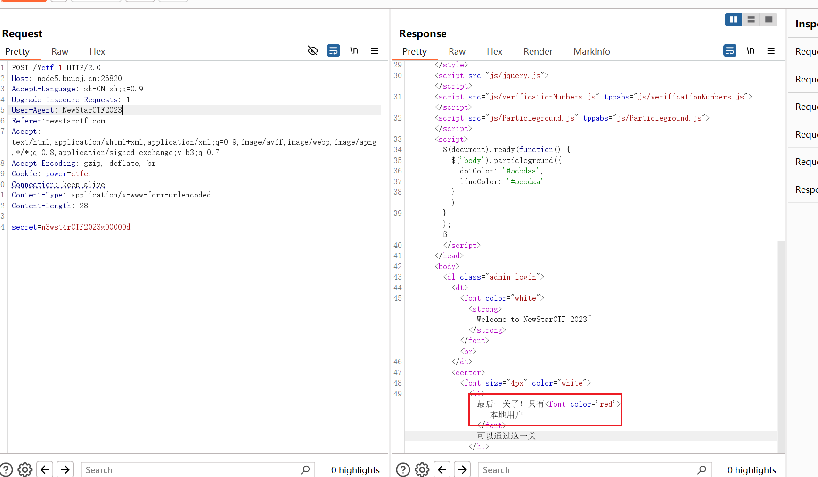The image size is (818, 477).
Task: Click the Content-Type header line
Action: 111,195
